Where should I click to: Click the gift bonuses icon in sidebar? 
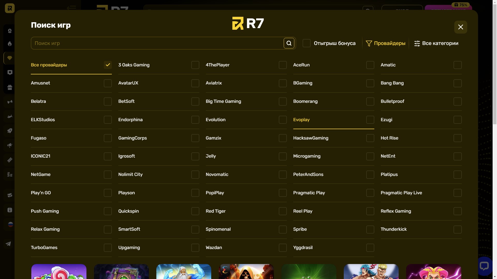tap(10, 87)
